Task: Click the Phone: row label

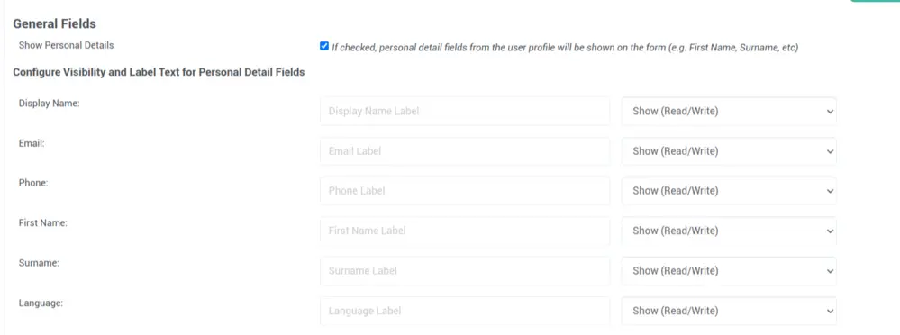Action: click(33, 183)
